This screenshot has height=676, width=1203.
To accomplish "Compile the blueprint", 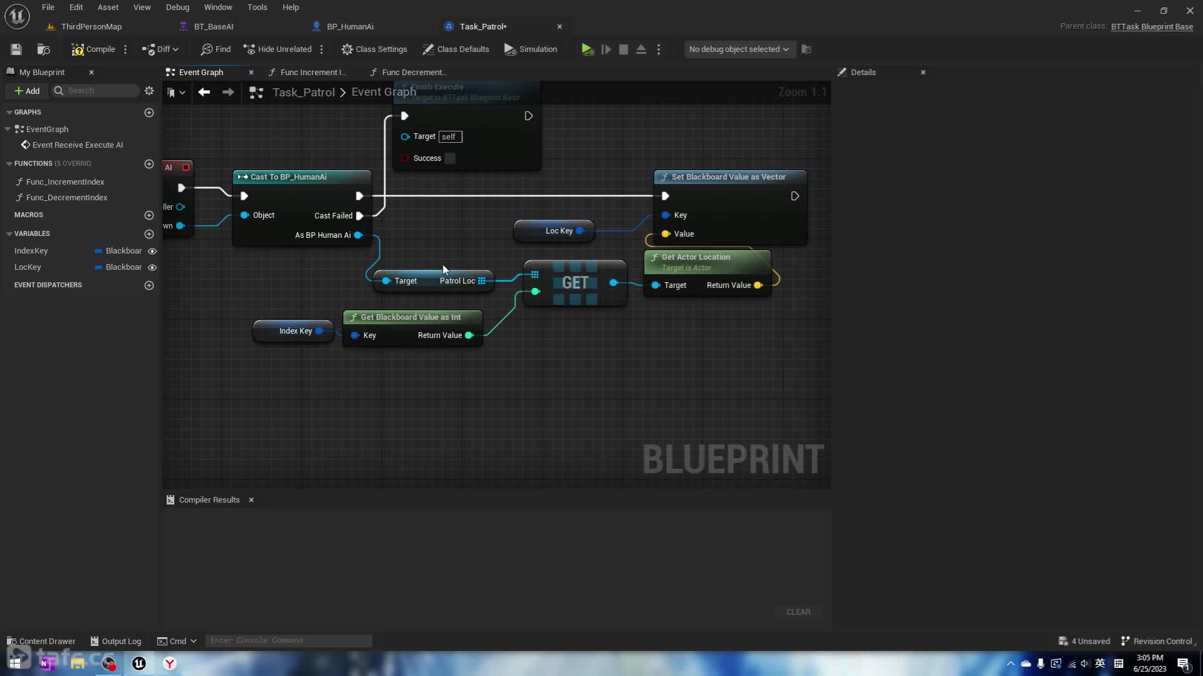I will coord(93,49).
